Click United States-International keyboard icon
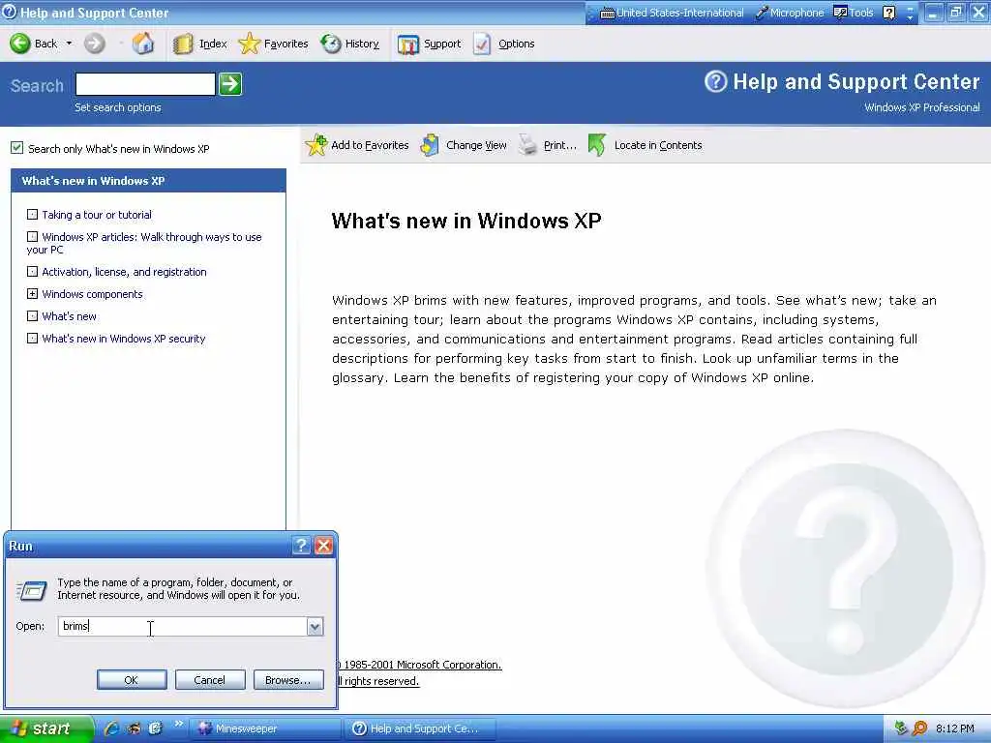This screenshot has width=991, height=743. (607, 13)
